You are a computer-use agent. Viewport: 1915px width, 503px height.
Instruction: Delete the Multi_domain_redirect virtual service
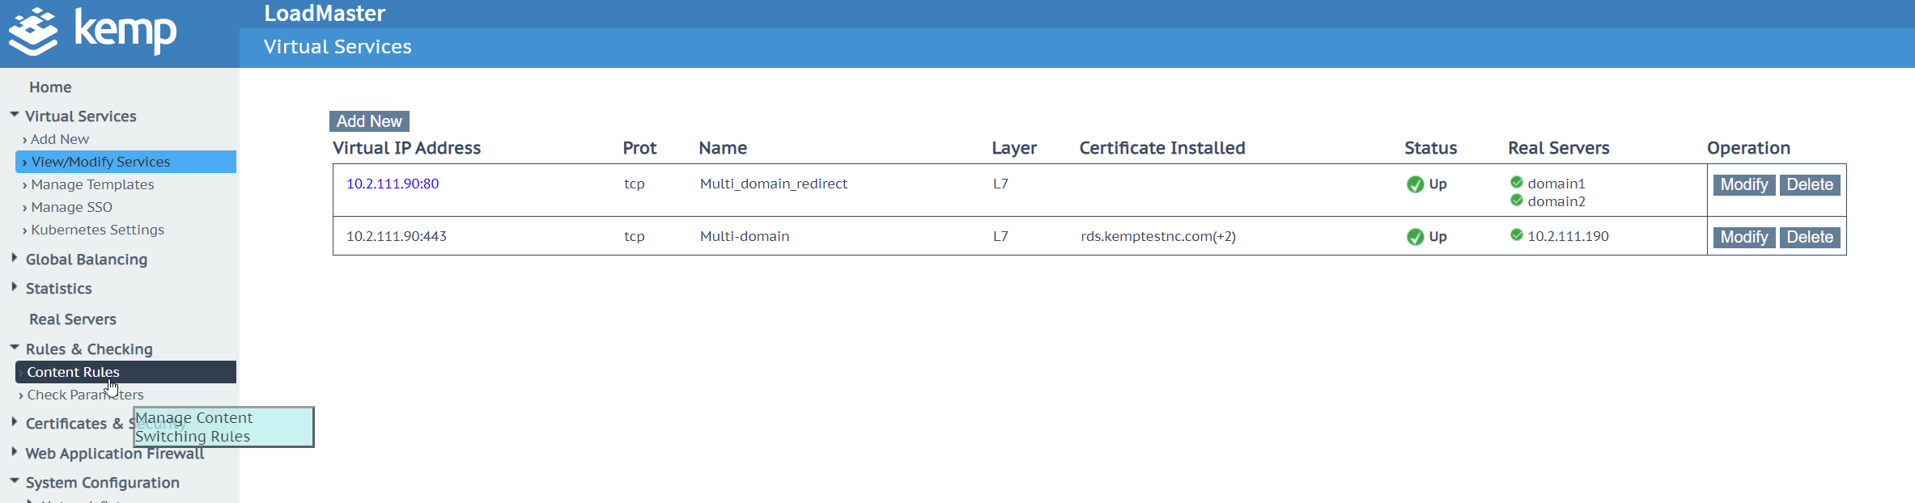click(x=1810, y=184)
